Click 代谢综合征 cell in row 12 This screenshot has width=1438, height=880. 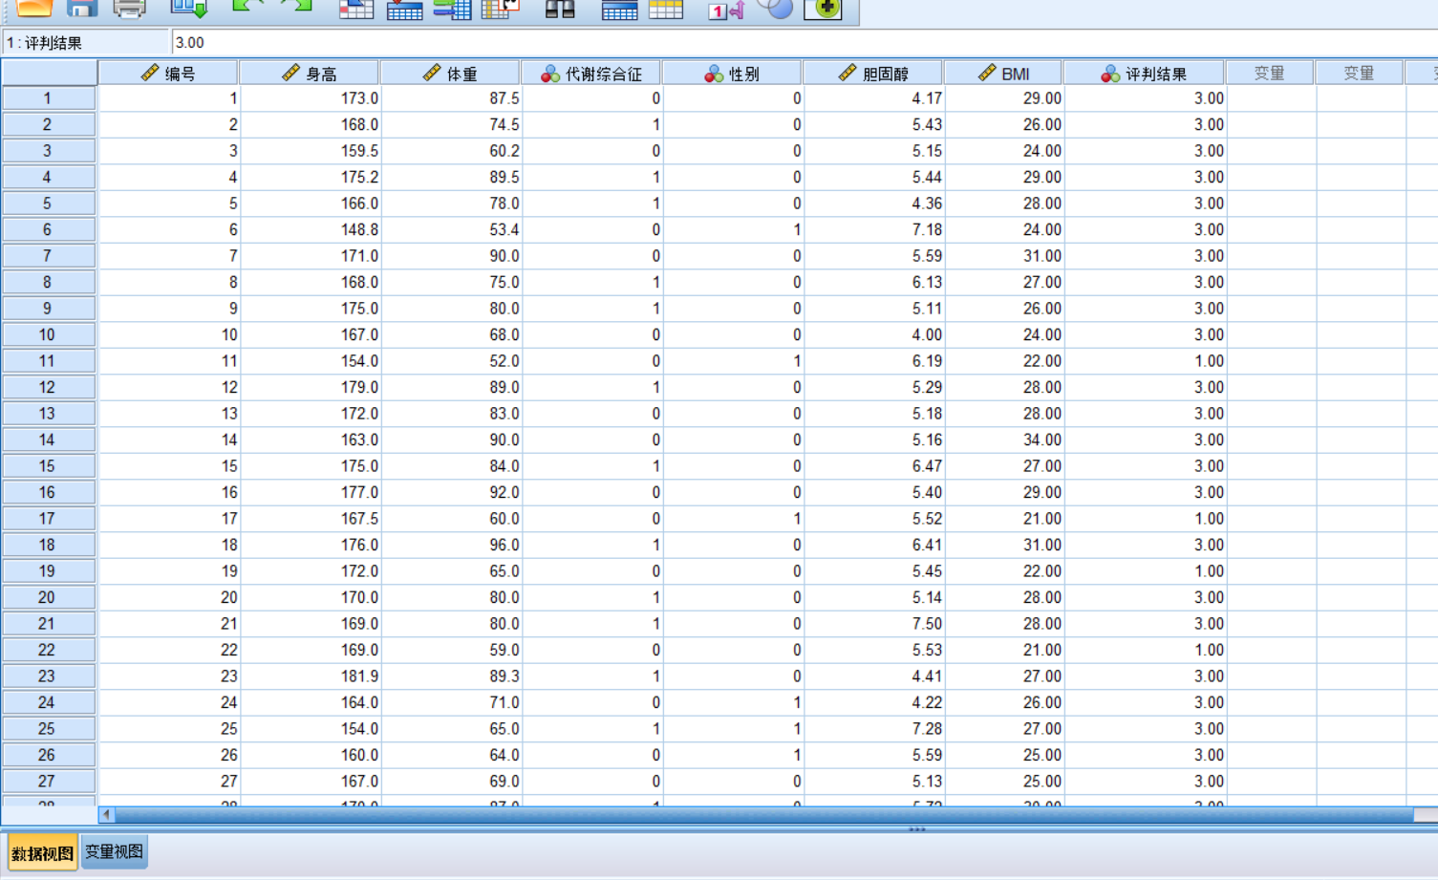tap(592, 387)
